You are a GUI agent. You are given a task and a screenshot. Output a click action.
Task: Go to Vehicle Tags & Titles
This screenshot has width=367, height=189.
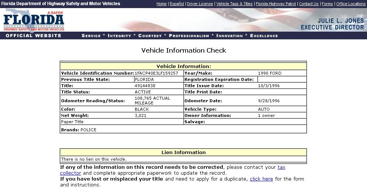(234, 4)
